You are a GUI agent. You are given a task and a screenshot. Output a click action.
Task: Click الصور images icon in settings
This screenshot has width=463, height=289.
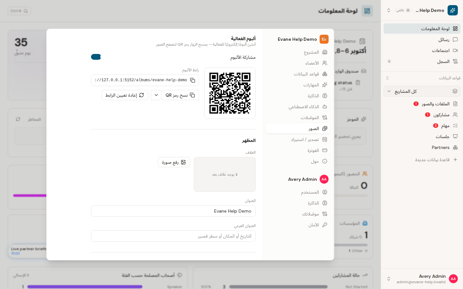[x=325, y=128]
